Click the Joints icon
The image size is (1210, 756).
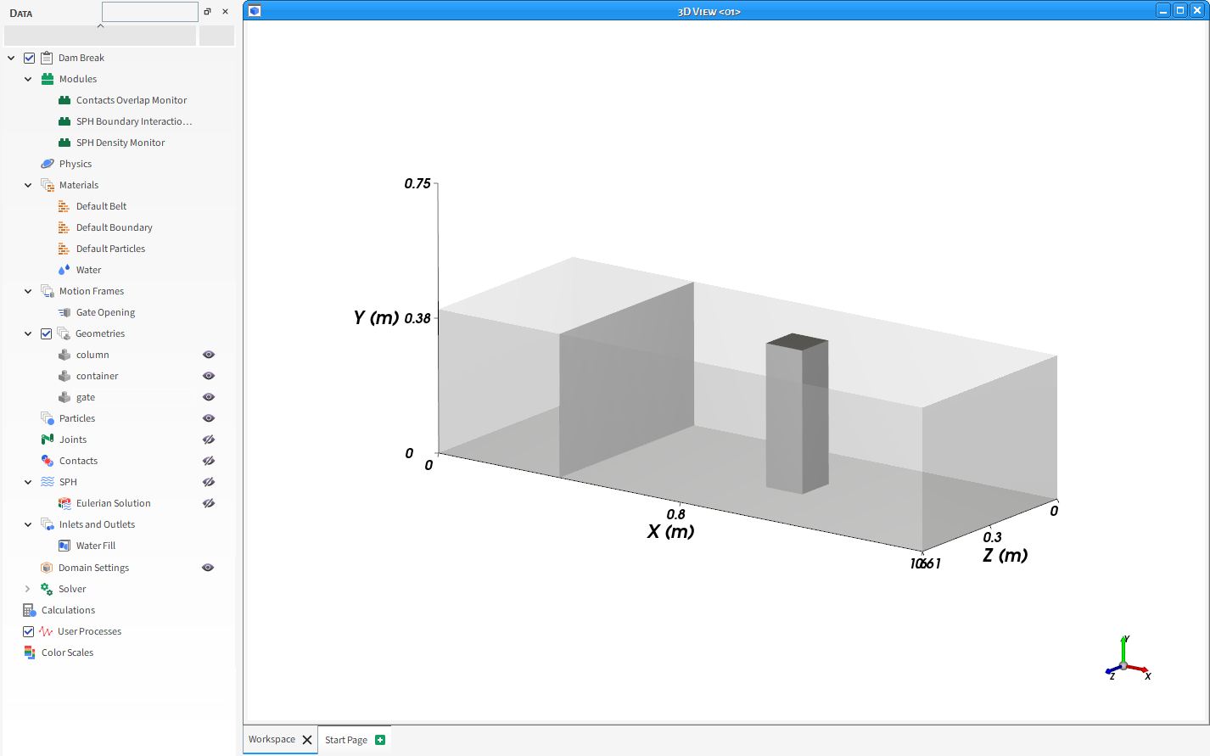pos(48,440)
